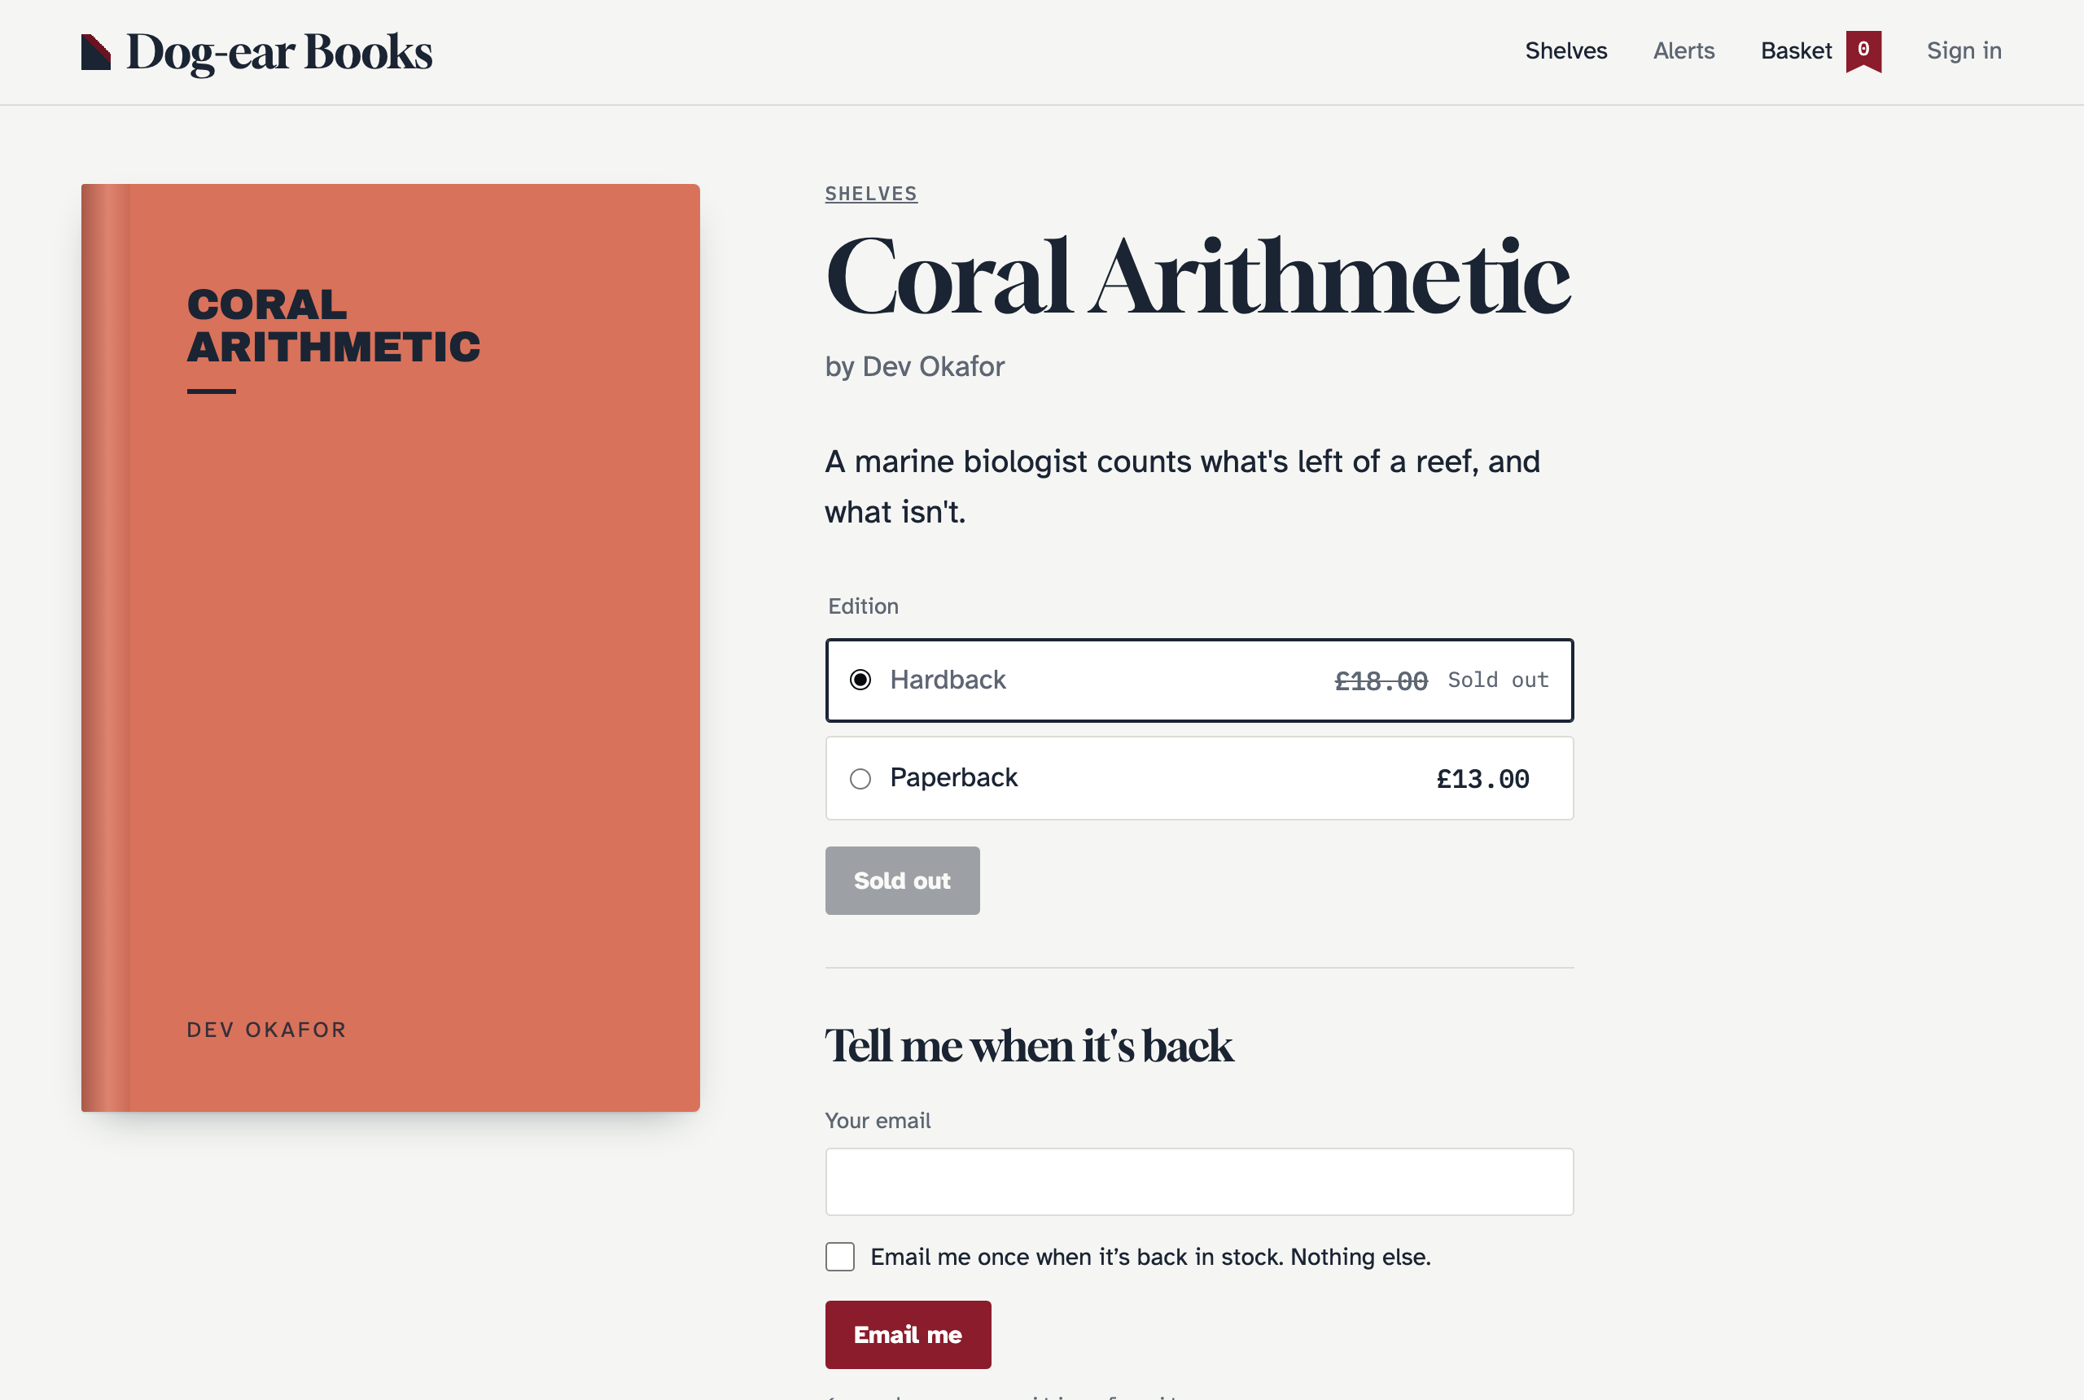This screenshot has width=2084, height=1400.
Task: Click the Hardback edition label text
Action: tap(948, 680)
